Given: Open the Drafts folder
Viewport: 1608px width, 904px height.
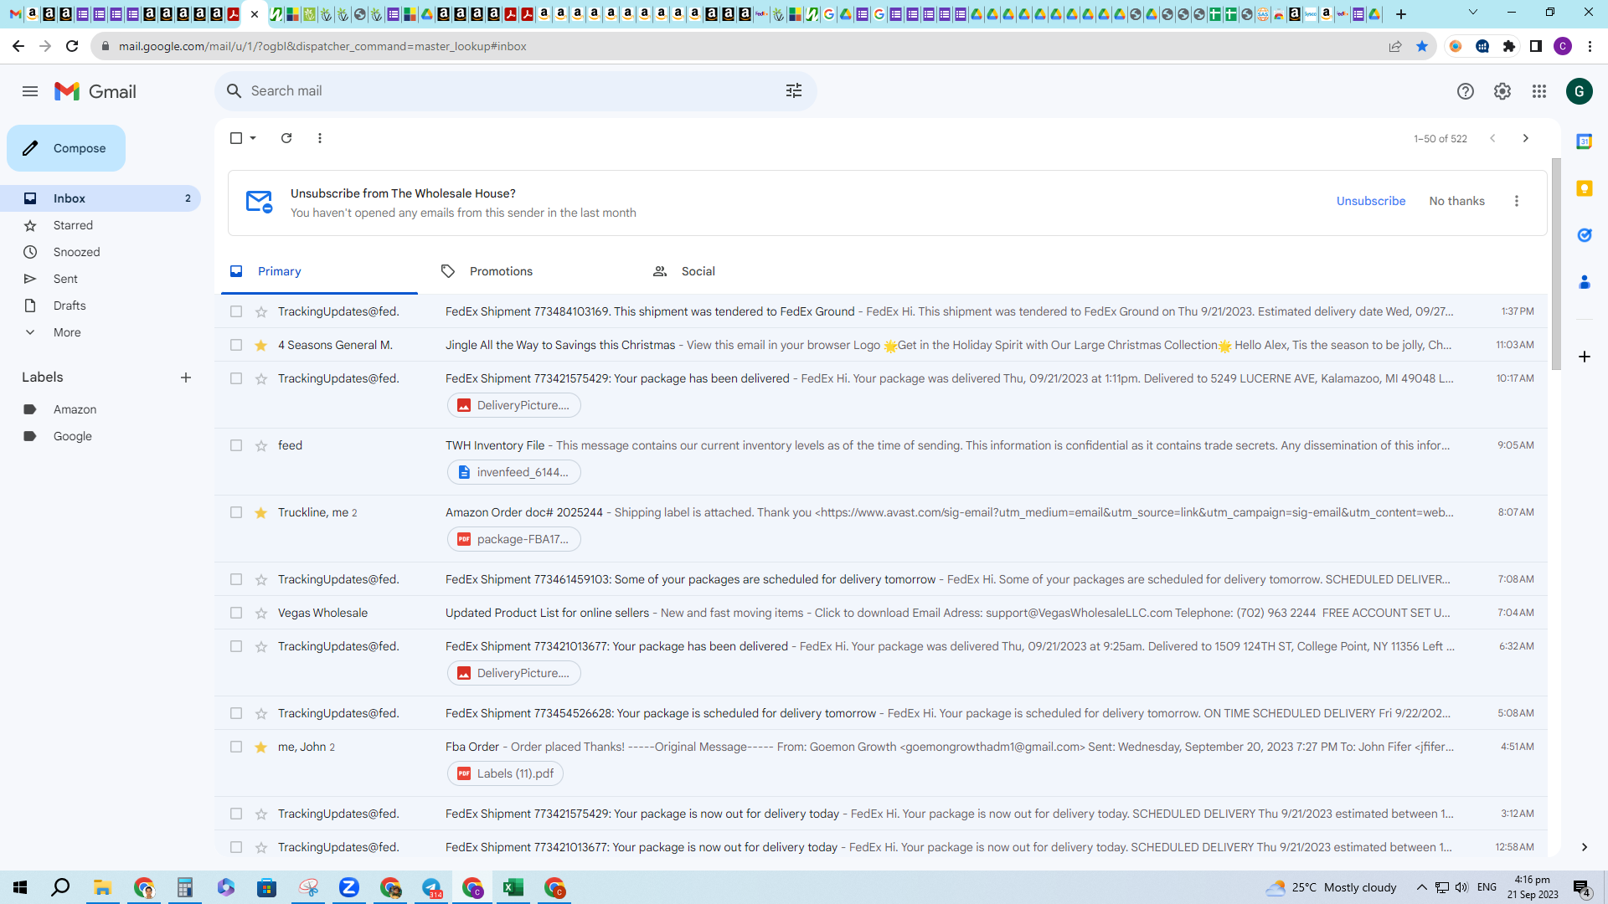Looking at the screenshot, I should tap(100, 306).
